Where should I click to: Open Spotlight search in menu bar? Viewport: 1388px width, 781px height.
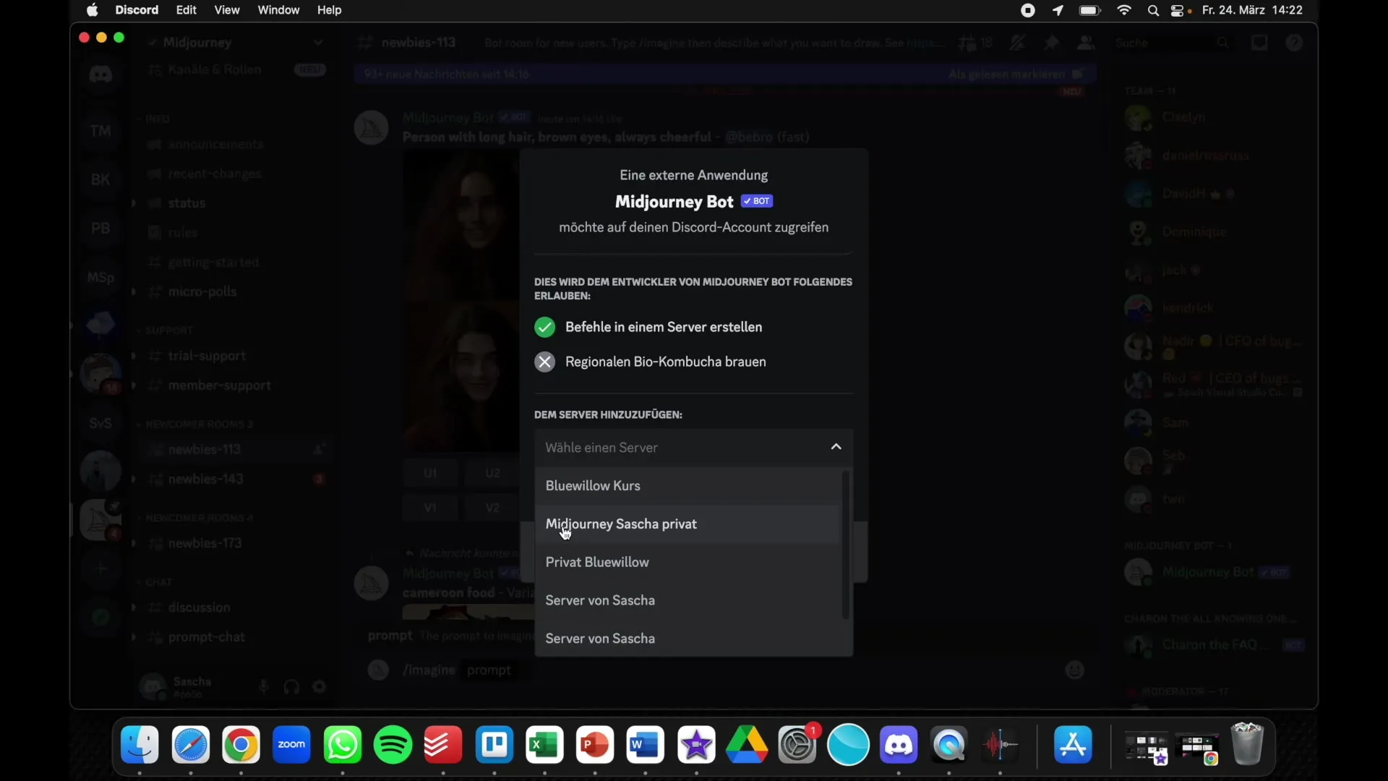[x=1154, y=11]
